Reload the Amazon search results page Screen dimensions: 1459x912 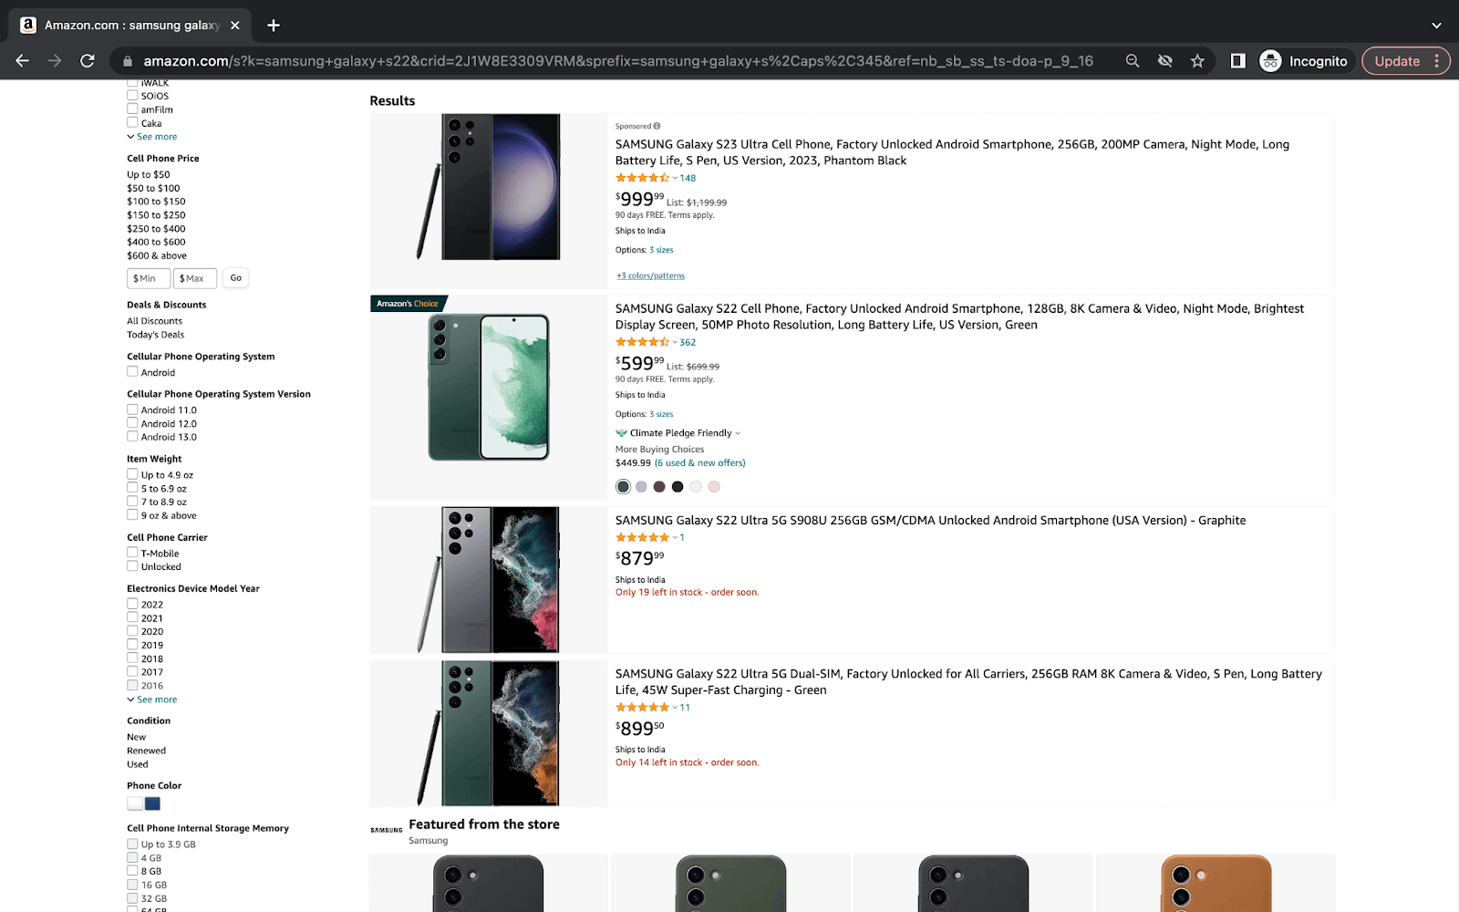tap(88, 60)
